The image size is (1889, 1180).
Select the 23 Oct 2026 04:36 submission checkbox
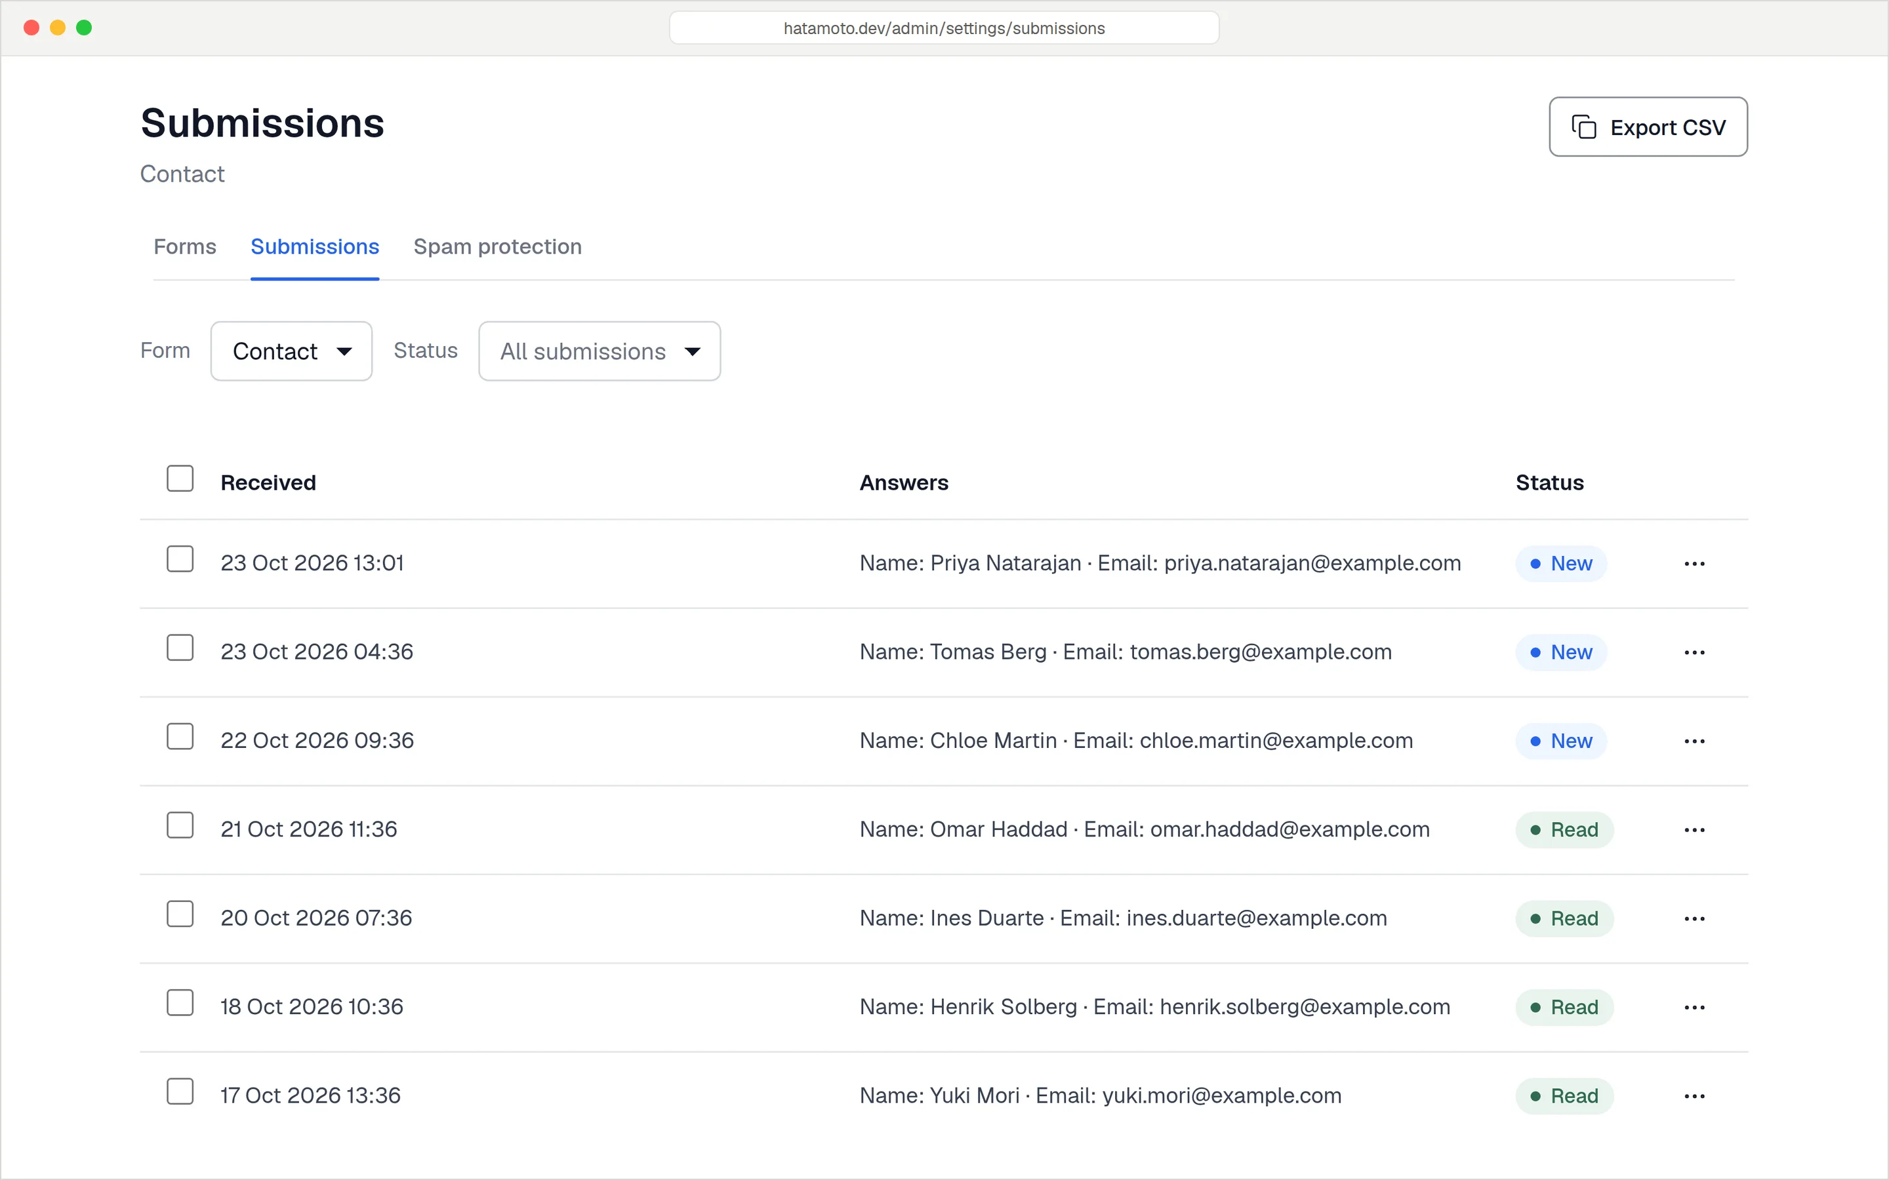tap(180, 648)
